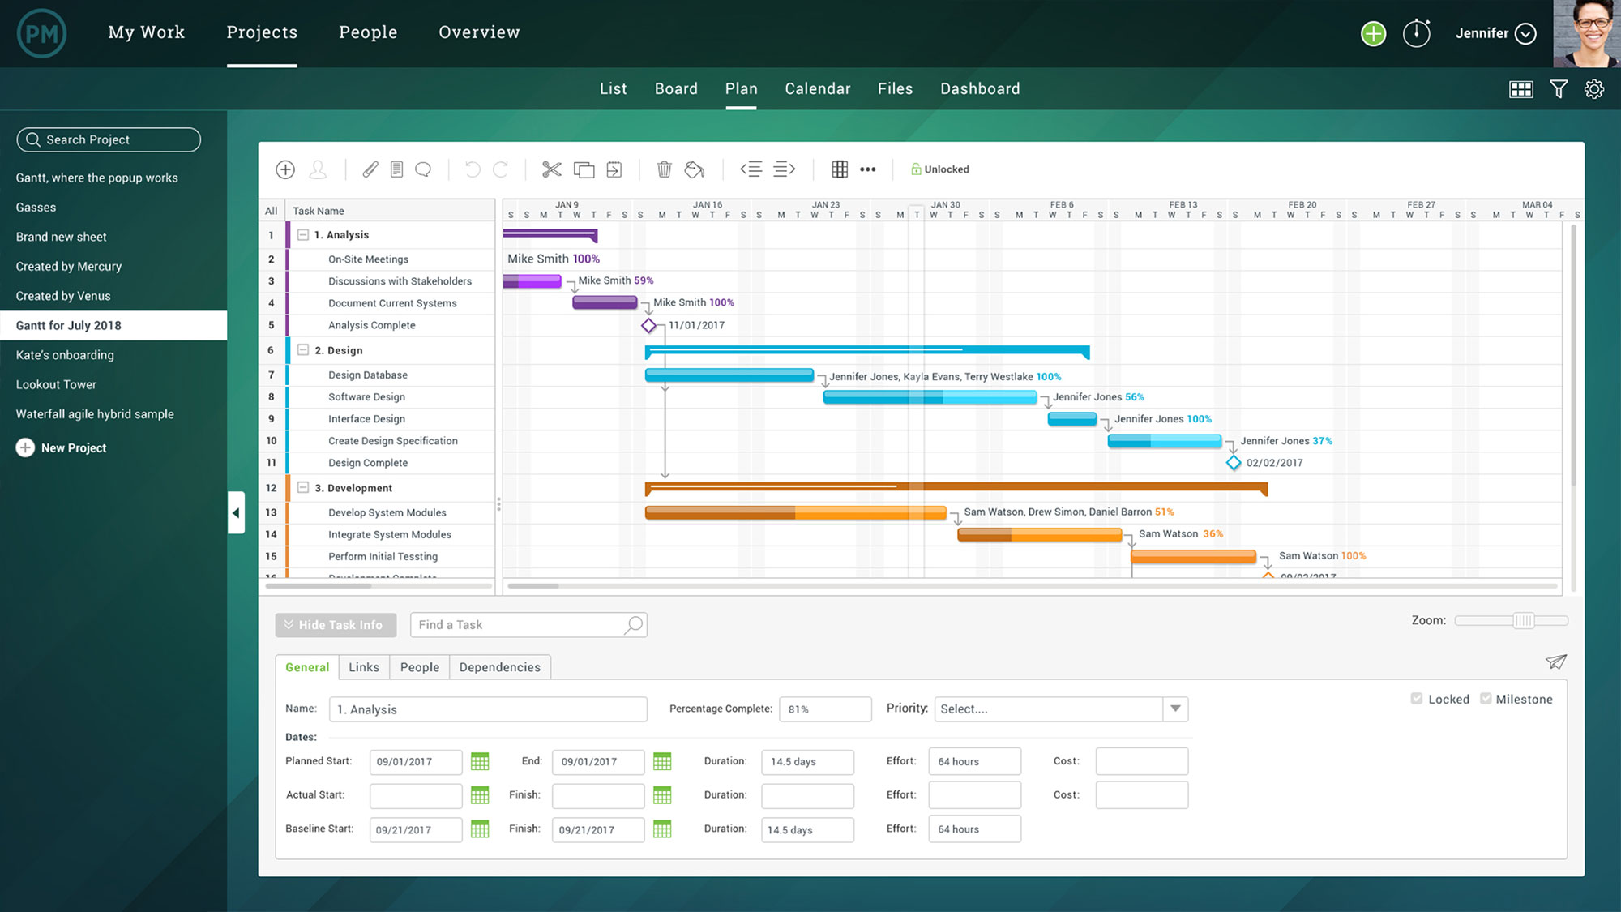
Task: Click the delete task icon in toolbar
Action: [x=664, y=168]
